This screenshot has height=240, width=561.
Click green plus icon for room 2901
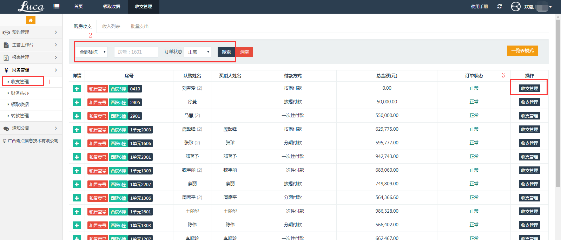click(x=77, y=116)
